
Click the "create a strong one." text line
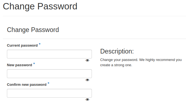116,65
